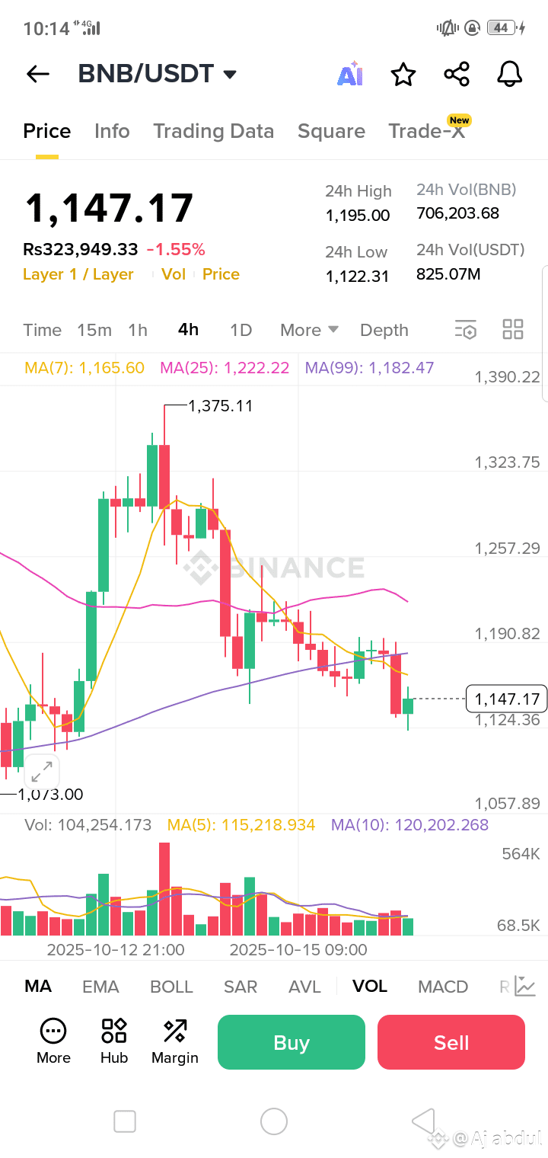Toggle the BOLL indicator
This screenshot has width=548, height=1158.
pos(171,987)
